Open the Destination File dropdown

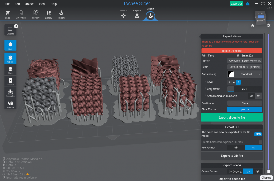[x=245, y=103]
